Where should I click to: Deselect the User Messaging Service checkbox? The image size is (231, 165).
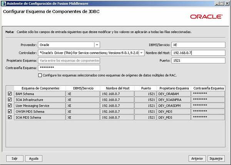pyautogui.click(x=10, y=106)
